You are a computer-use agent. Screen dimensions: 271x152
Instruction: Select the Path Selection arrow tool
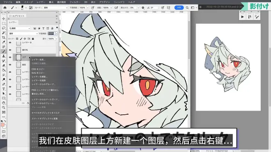tap(3, 93)
